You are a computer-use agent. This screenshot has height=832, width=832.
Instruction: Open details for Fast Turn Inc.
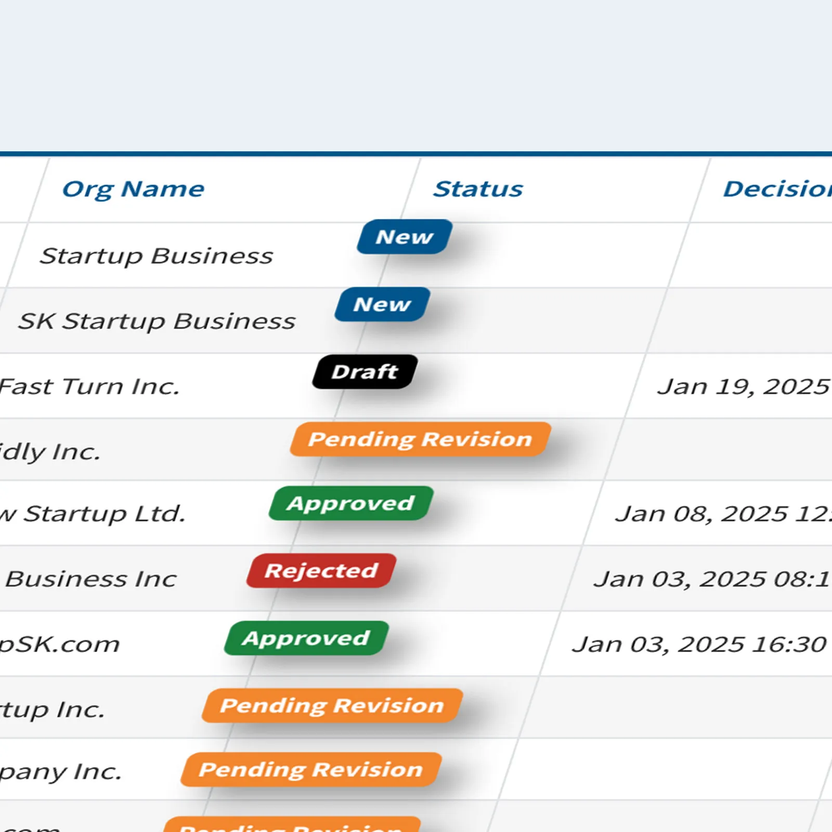[x=88, y=386]
